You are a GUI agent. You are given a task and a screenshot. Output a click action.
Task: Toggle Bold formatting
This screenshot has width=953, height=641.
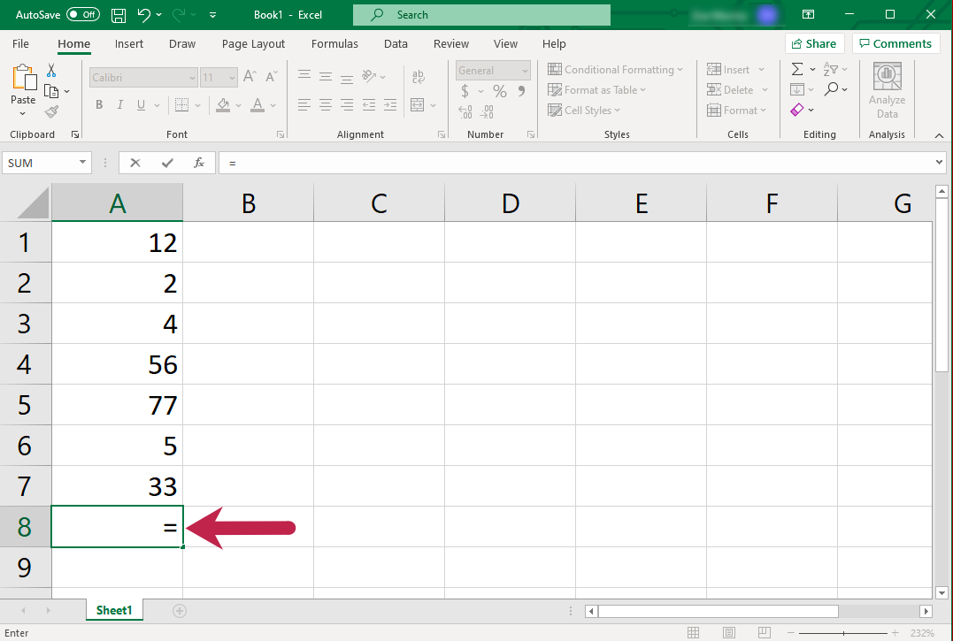pos(99,105)
